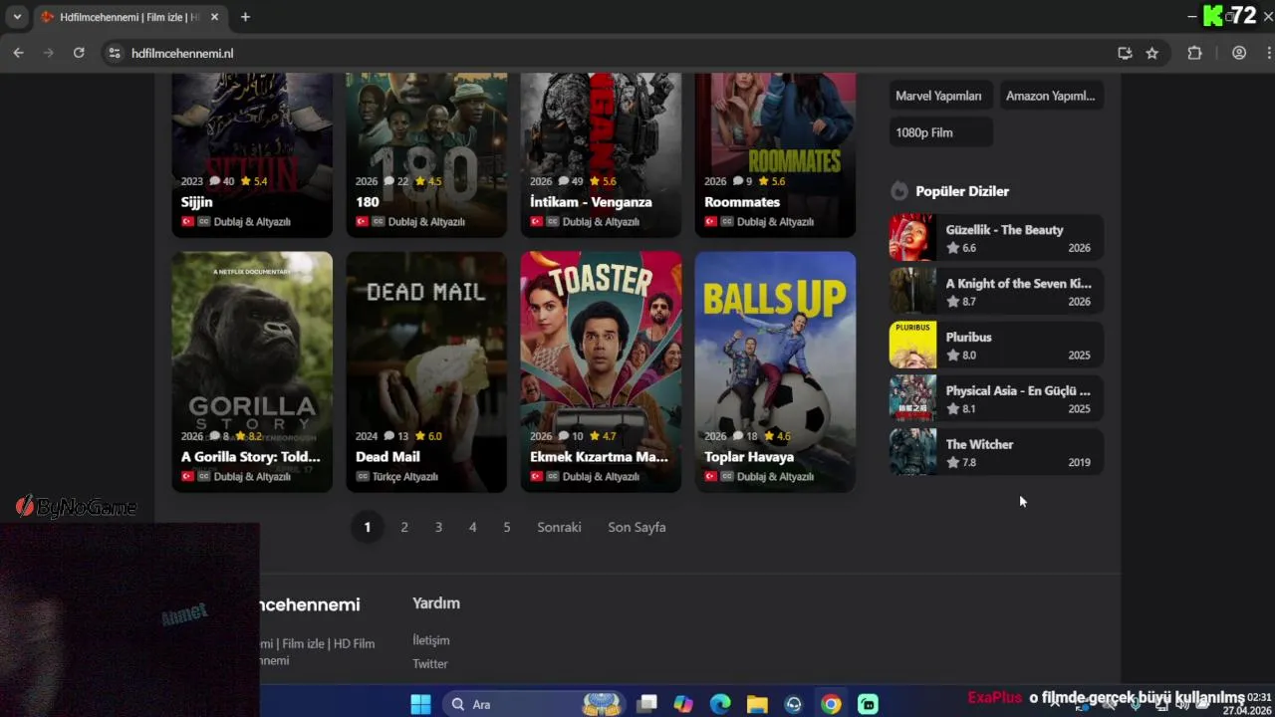Viewport: 1275px width, 717px height.
Task: Close the Hdfilmcehennemi tab
Action: click(x=214, y=17)
